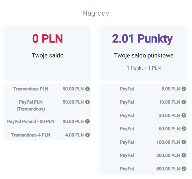Click arrow icon next to PayPal 5.00 PLN
The width and height of the screenshot is (192, 179).
[x=184, y=89]
